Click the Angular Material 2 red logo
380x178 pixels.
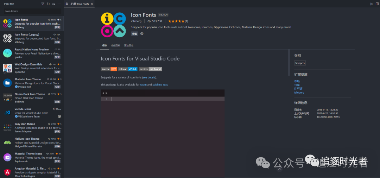[x=7, y=172]
